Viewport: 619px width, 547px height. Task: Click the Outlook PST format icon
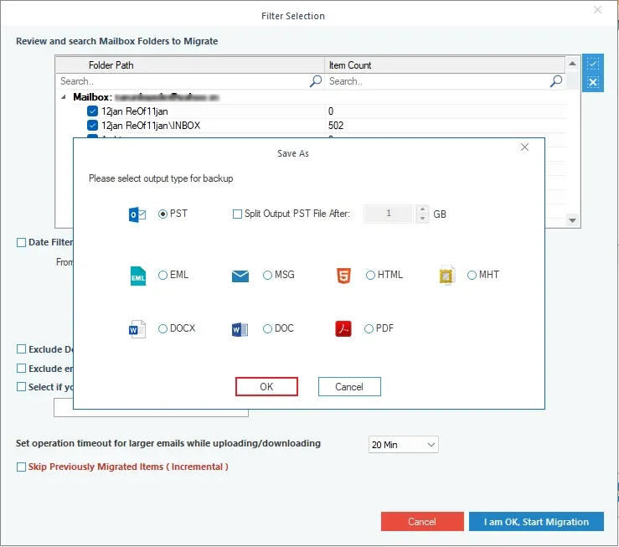coord(137,214)
